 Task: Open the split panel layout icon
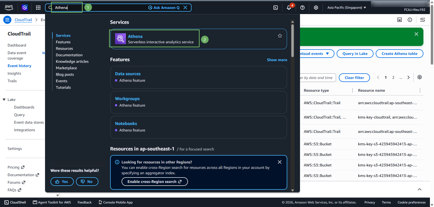pyautogui.click(x=400, y=20)
